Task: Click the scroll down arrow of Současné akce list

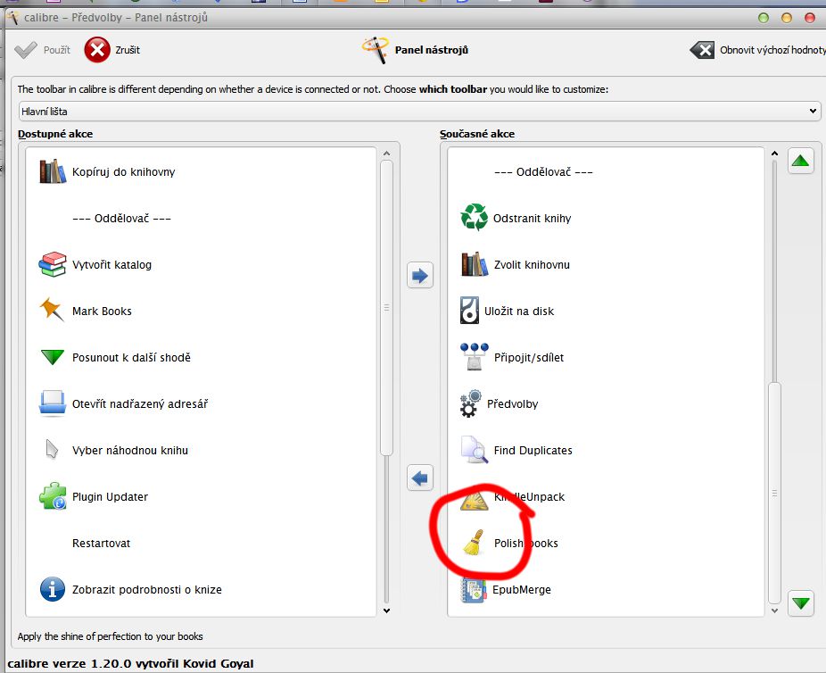Action: (x=774, y=611)
